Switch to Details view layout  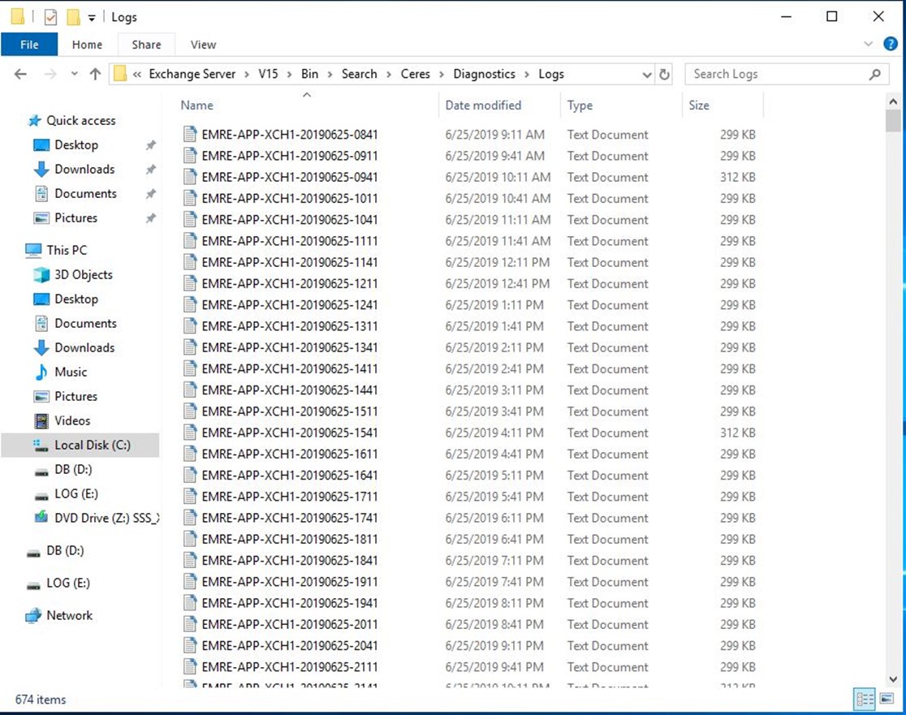point(865,700)
